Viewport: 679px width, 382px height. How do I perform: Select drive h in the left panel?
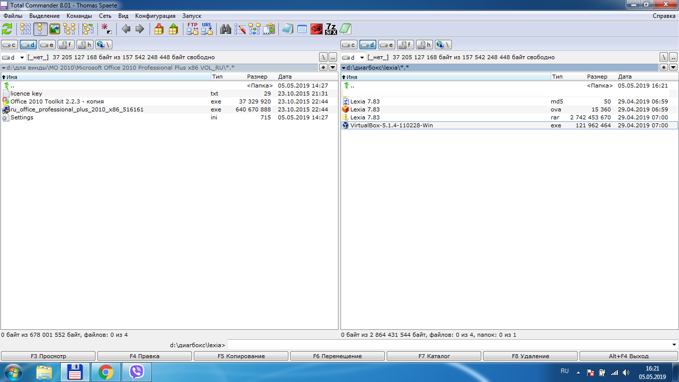point(85,45)
